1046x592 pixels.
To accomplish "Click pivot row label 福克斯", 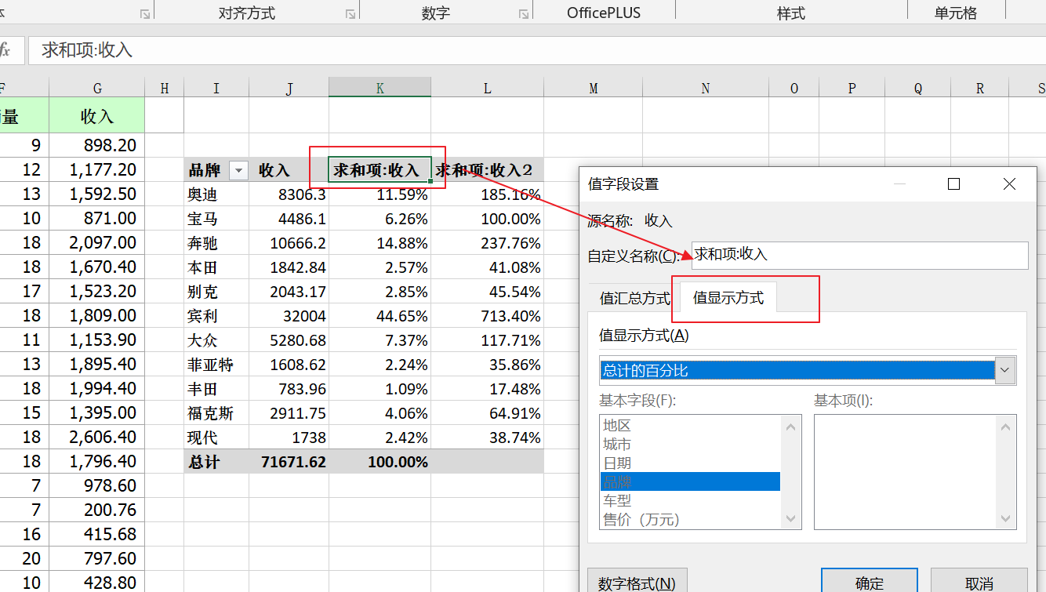I will (x=216, y=413).
